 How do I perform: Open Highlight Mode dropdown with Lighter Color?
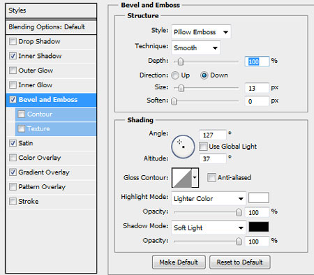(209, 199)
